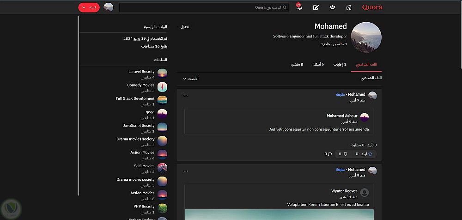This screenshot has width=462, height=220.
Task: Click the large Mohamed profile picture
Action: coord(366,37)
